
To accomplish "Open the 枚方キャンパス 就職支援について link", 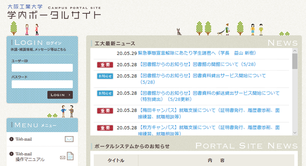I will tap(209, 130).
